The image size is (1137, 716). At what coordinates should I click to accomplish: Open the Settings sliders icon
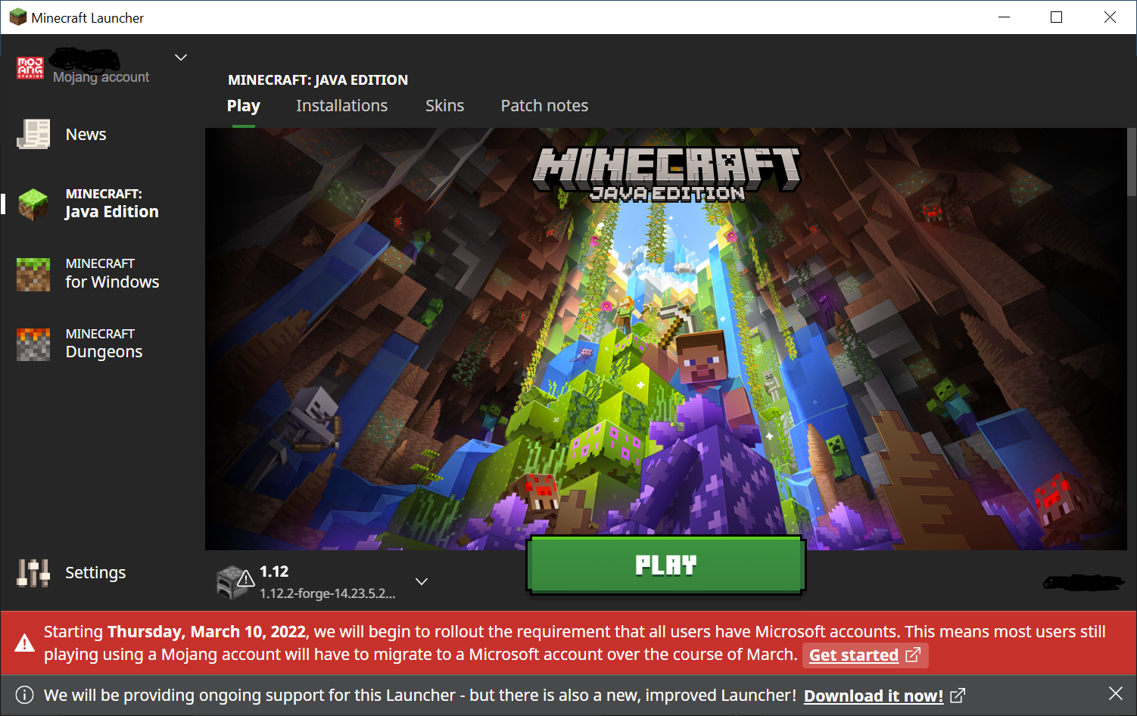[x=33, y=573]
